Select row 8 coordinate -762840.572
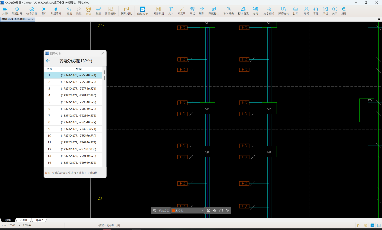This screenshot has width=382, height=230. pyautogui.click(x=73, y=122)
